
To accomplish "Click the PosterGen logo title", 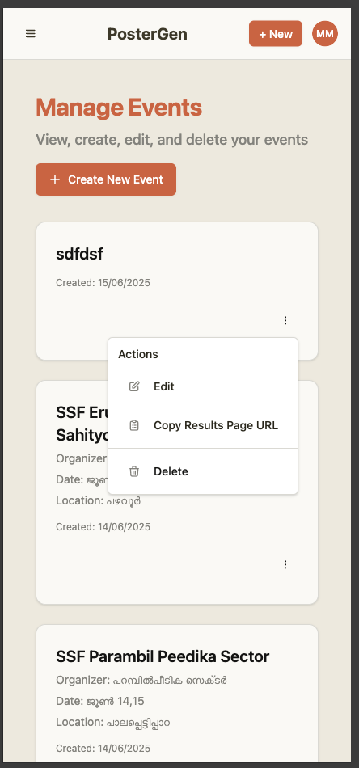I will tap(147, 34).
